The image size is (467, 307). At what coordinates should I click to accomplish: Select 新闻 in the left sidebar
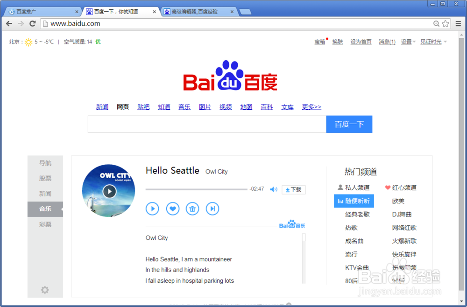(x=45, y=194)
